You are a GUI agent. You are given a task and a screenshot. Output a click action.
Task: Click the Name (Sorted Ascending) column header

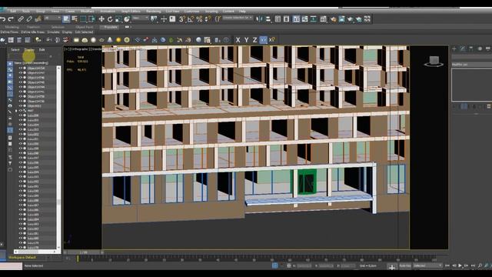(31, 63)
